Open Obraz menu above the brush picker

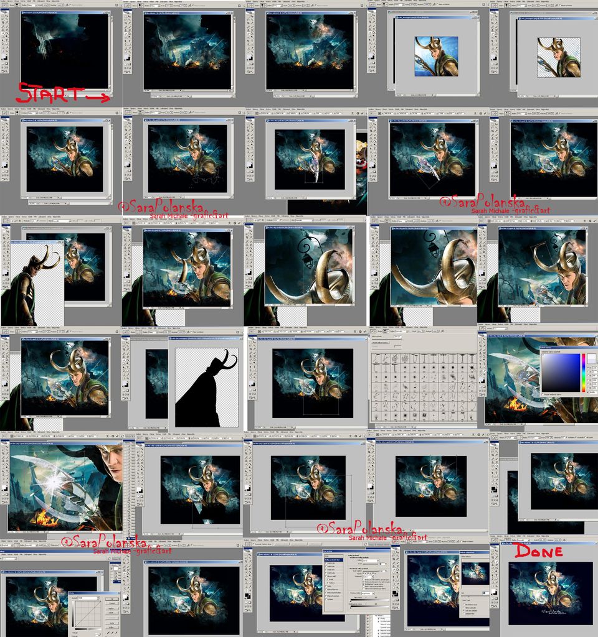(x=385, y=327)
